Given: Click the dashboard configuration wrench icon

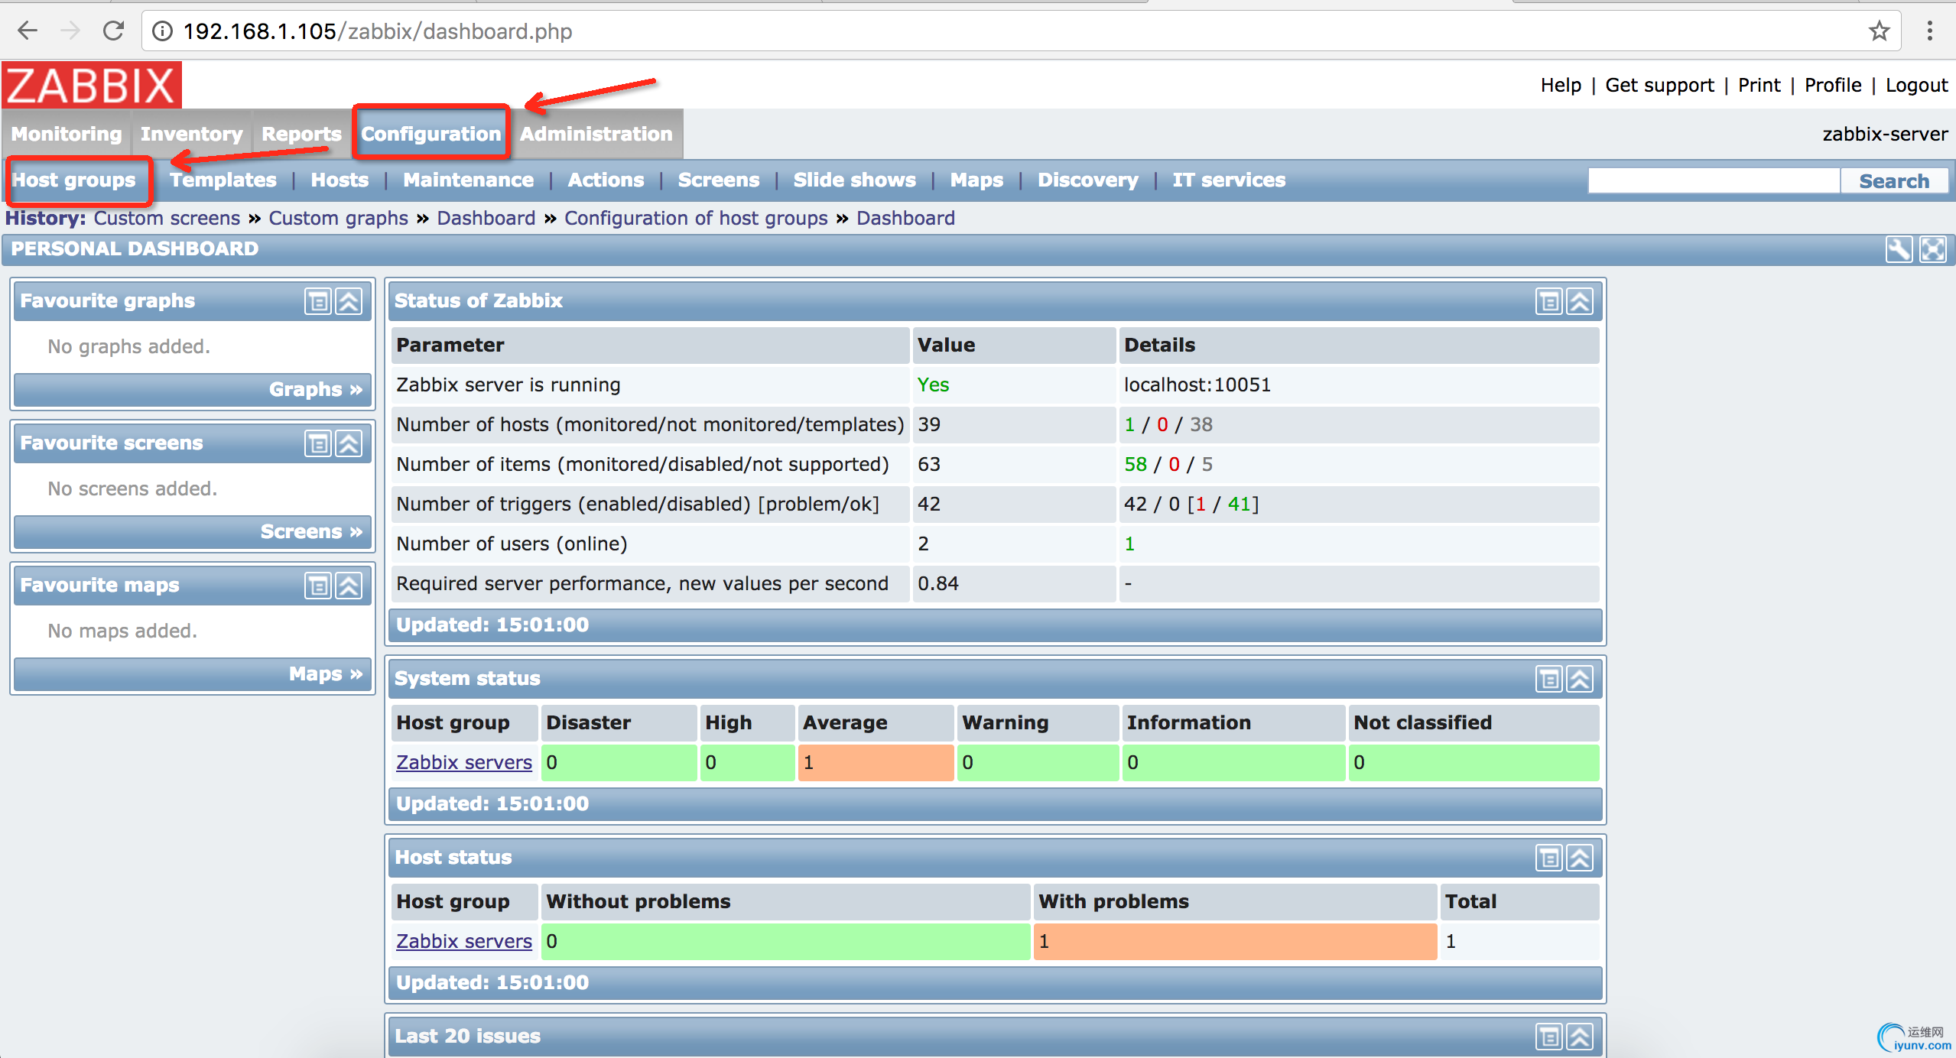Looking at the screenshot, I should click(1898, 249).
